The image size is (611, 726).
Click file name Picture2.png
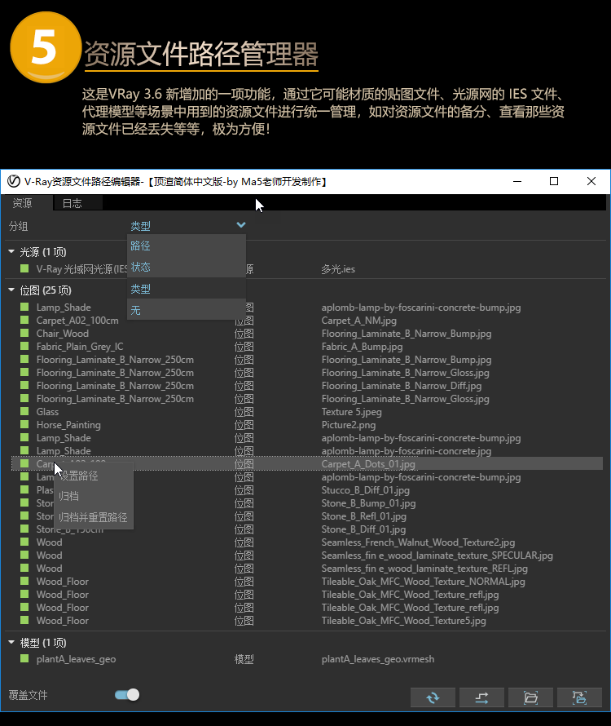pyautogui.click(x=349, y=424)
